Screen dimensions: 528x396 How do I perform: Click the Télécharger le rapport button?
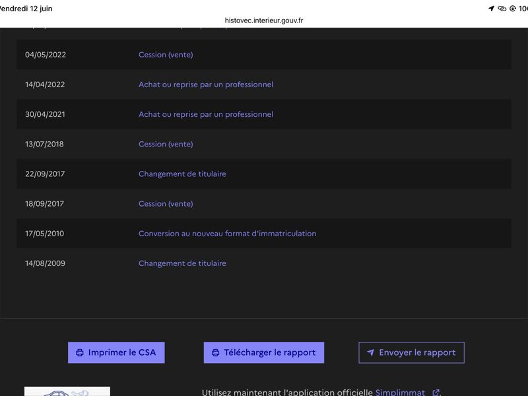[263, 352]
